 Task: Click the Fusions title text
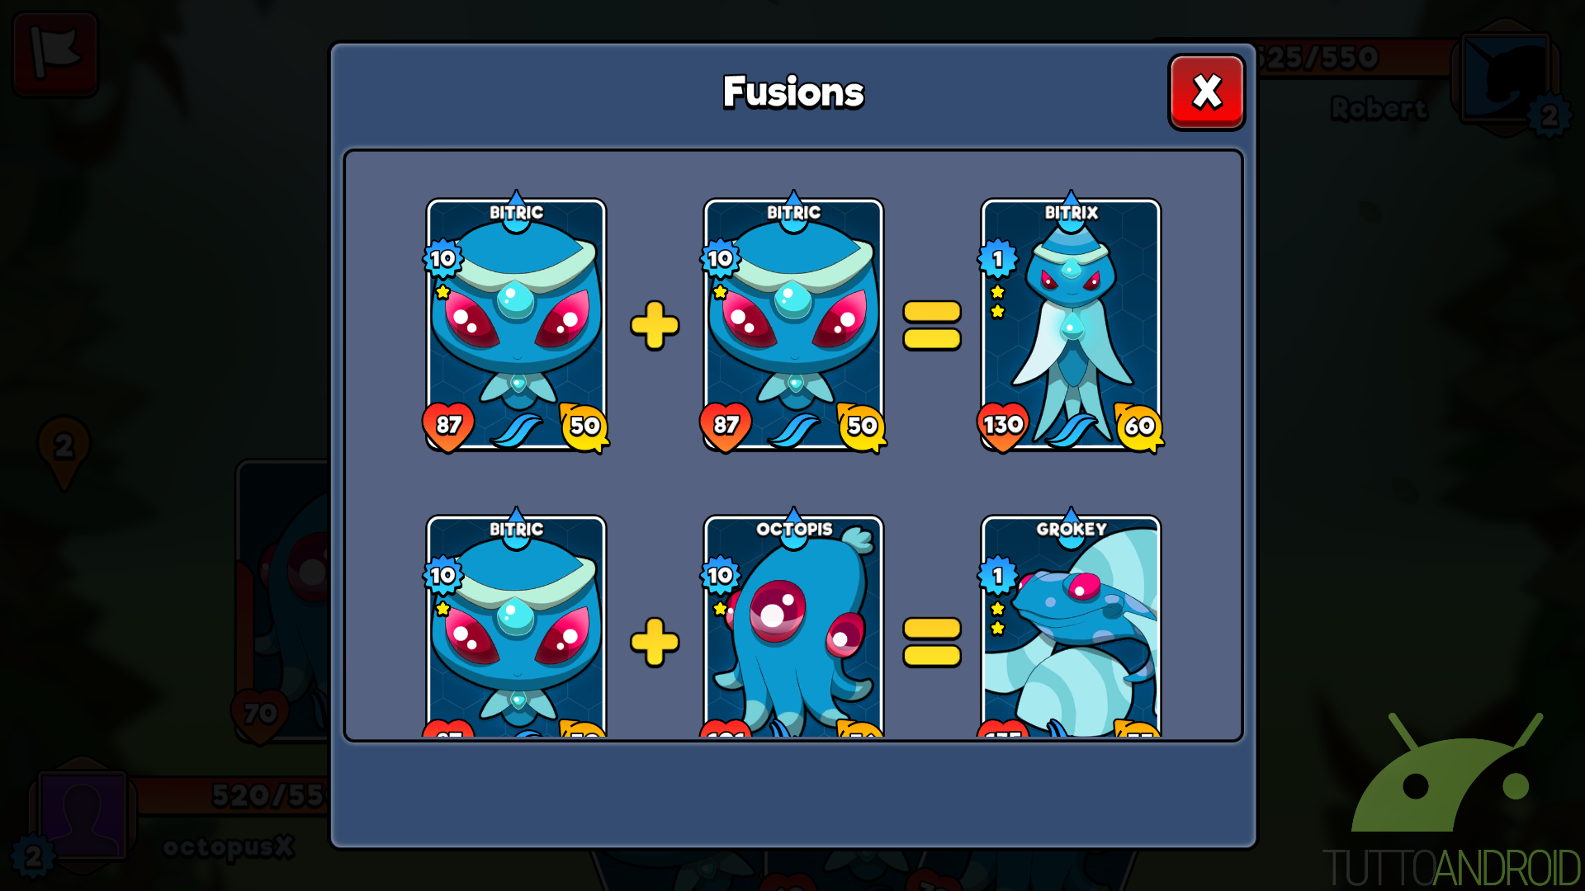(x=793, y=92)
